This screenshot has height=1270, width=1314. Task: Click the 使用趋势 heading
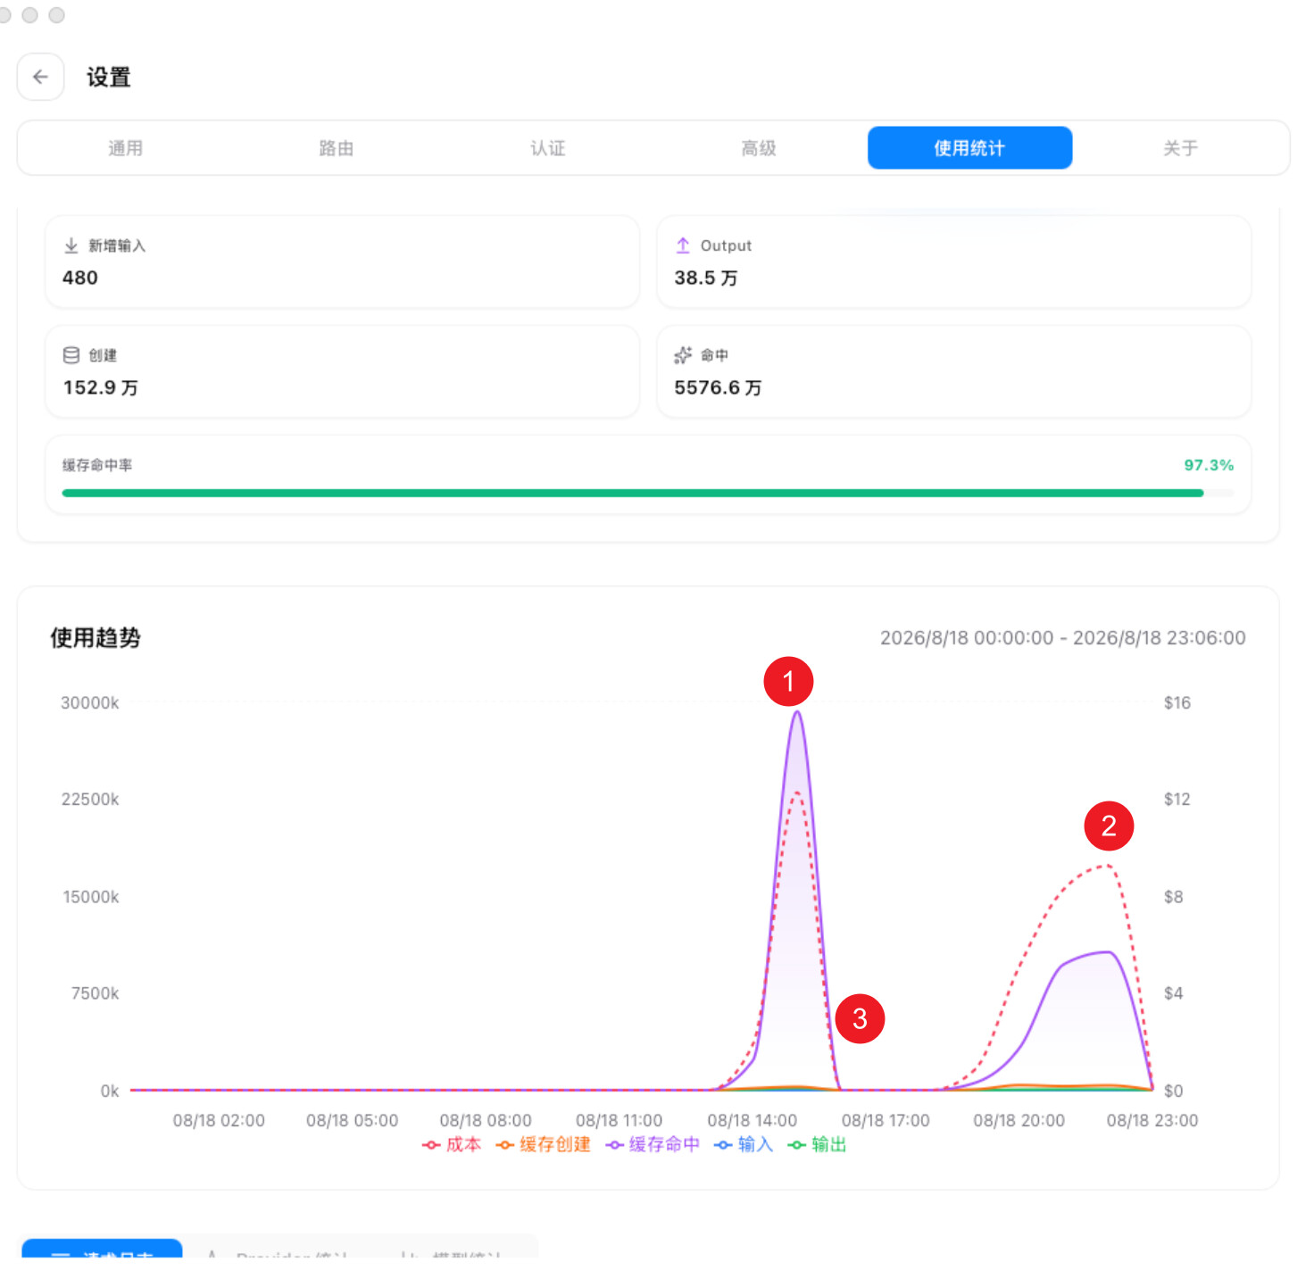(96, 637)
